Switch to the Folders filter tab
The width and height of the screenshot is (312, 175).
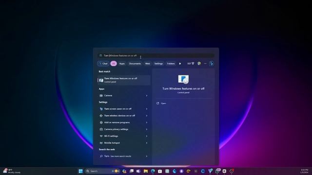click(x=171, y=64)
